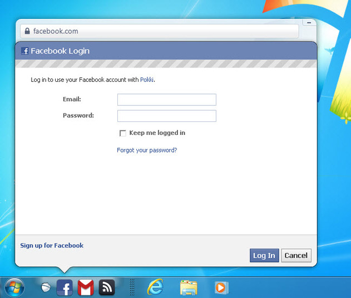
Task: Enable the Keep me logged in checkbox
Action: pos(123,133)
